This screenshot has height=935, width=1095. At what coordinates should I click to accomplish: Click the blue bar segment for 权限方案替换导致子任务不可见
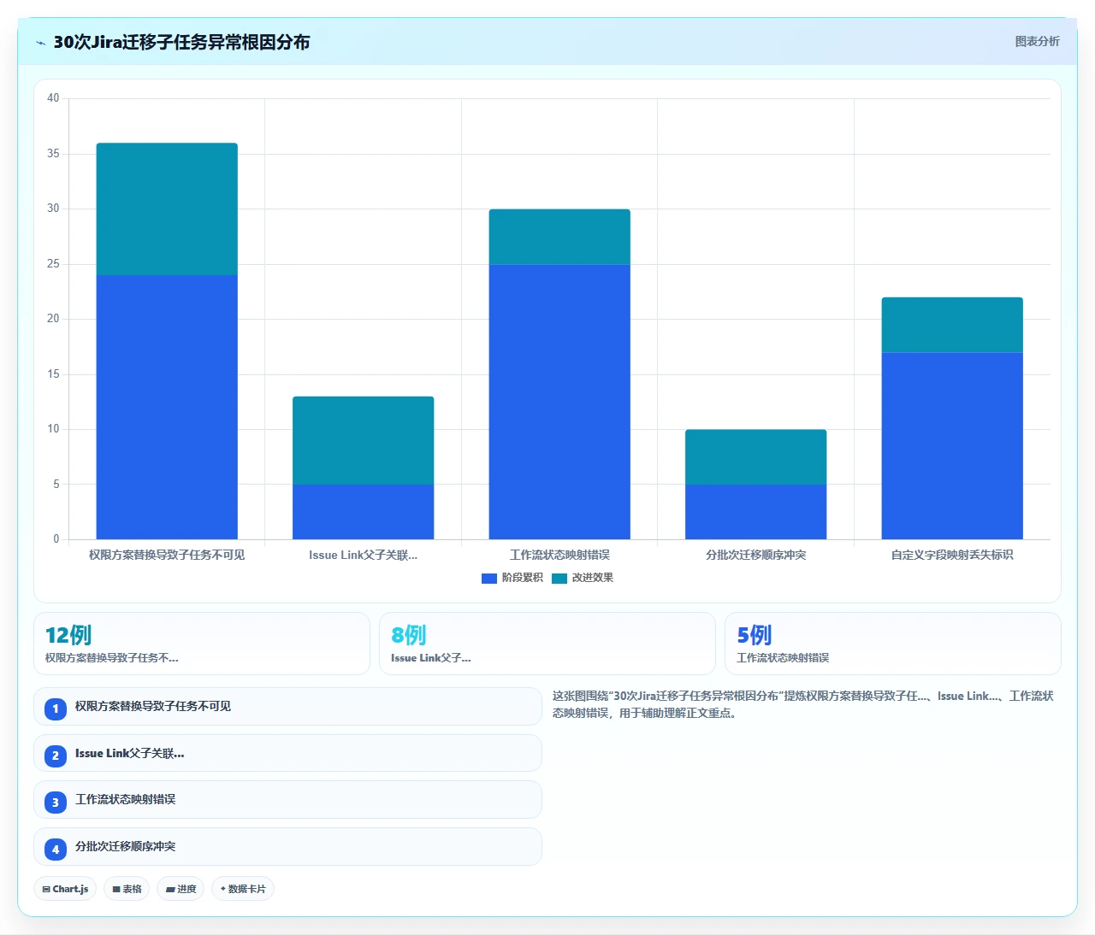tap(167, 407)
